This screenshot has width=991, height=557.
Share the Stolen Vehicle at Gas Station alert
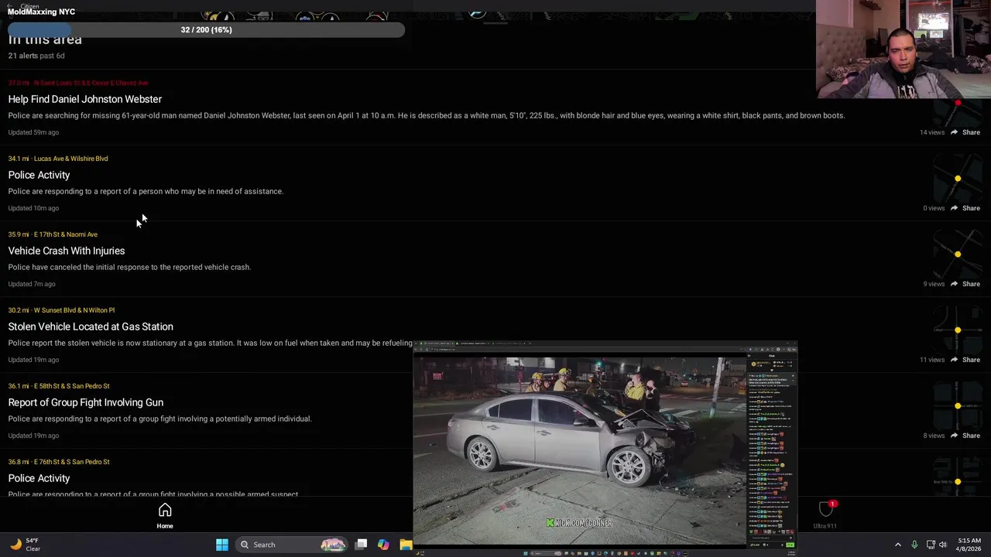[965, 360]
